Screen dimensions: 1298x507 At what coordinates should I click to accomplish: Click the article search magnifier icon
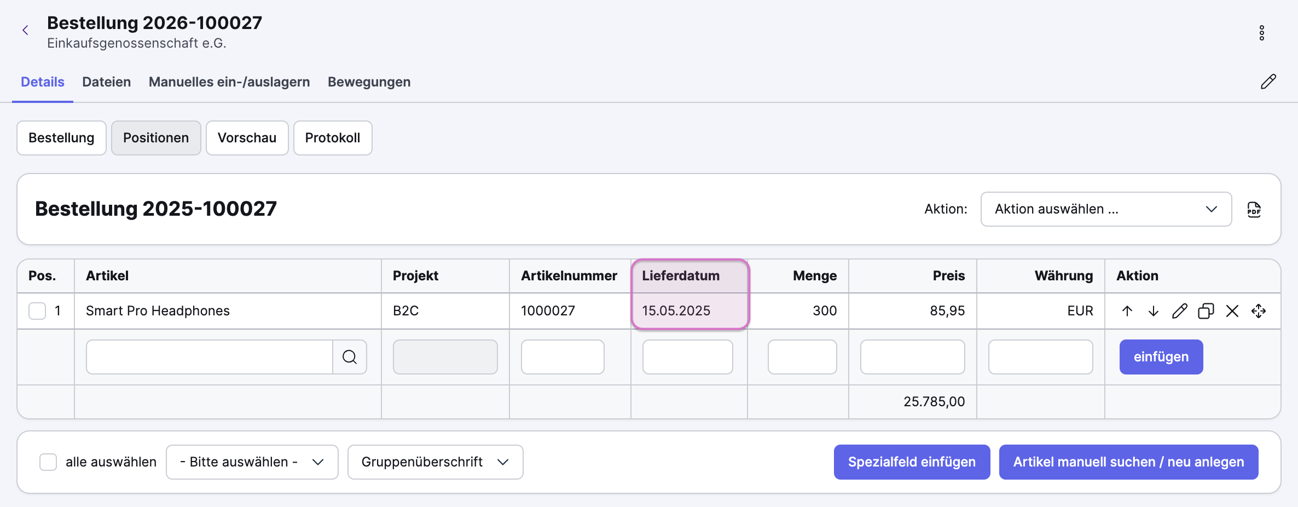pos(350,357)
